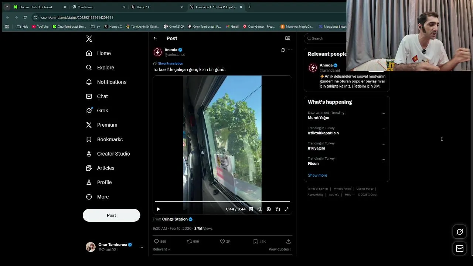Click Show more under What's happening
The width and height of the screenshot is (473, 266).
(317, 175)
